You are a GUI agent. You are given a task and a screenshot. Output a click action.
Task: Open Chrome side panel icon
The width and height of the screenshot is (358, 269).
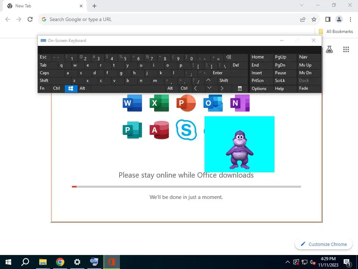328,20
